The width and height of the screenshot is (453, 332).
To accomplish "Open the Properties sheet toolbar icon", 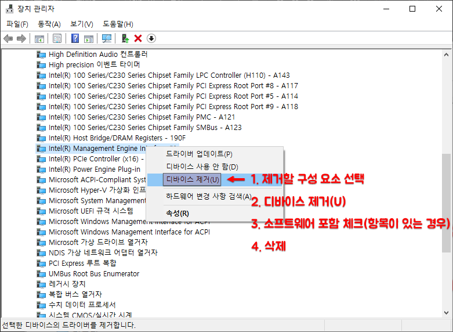I will tap(57, 38).
